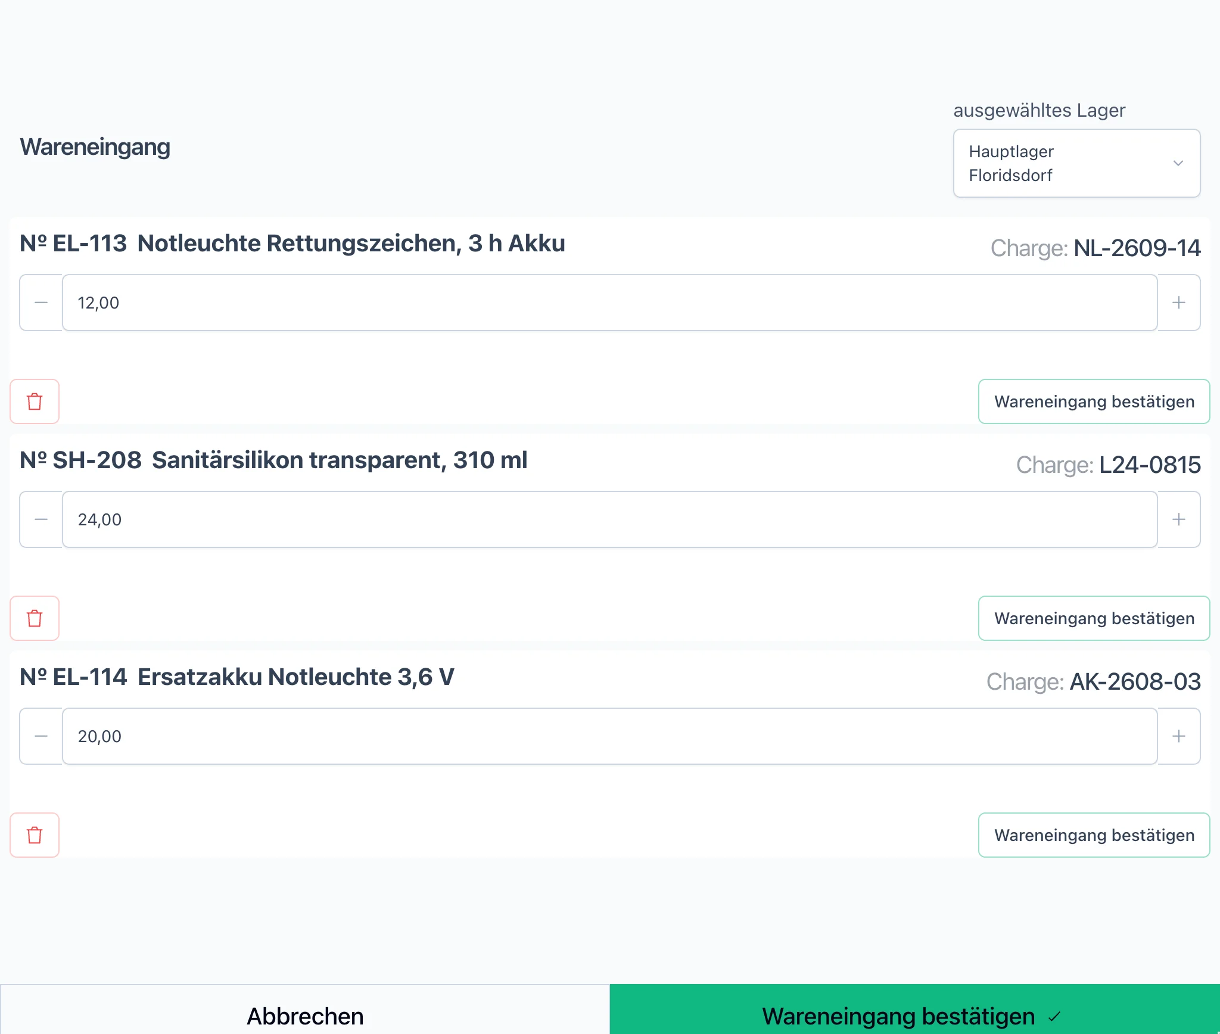
Task: Click the batch number L24-0815
Action: (x=1150, y=465)
